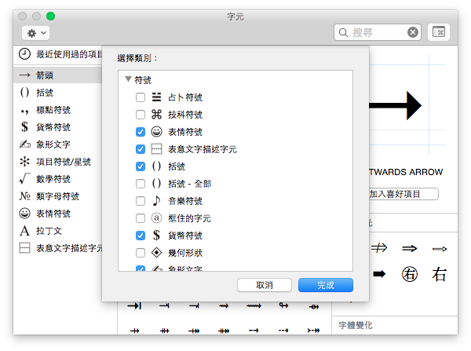Select the 象形文字 sidebar category
471x351 pixels.
pyautogui.click(x=58, y=144)
